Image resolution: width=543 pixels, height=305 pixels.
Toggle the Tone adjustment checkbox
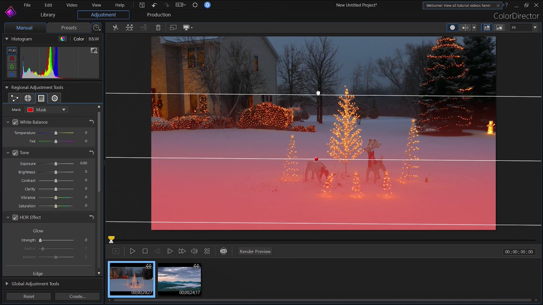(15, 152)
